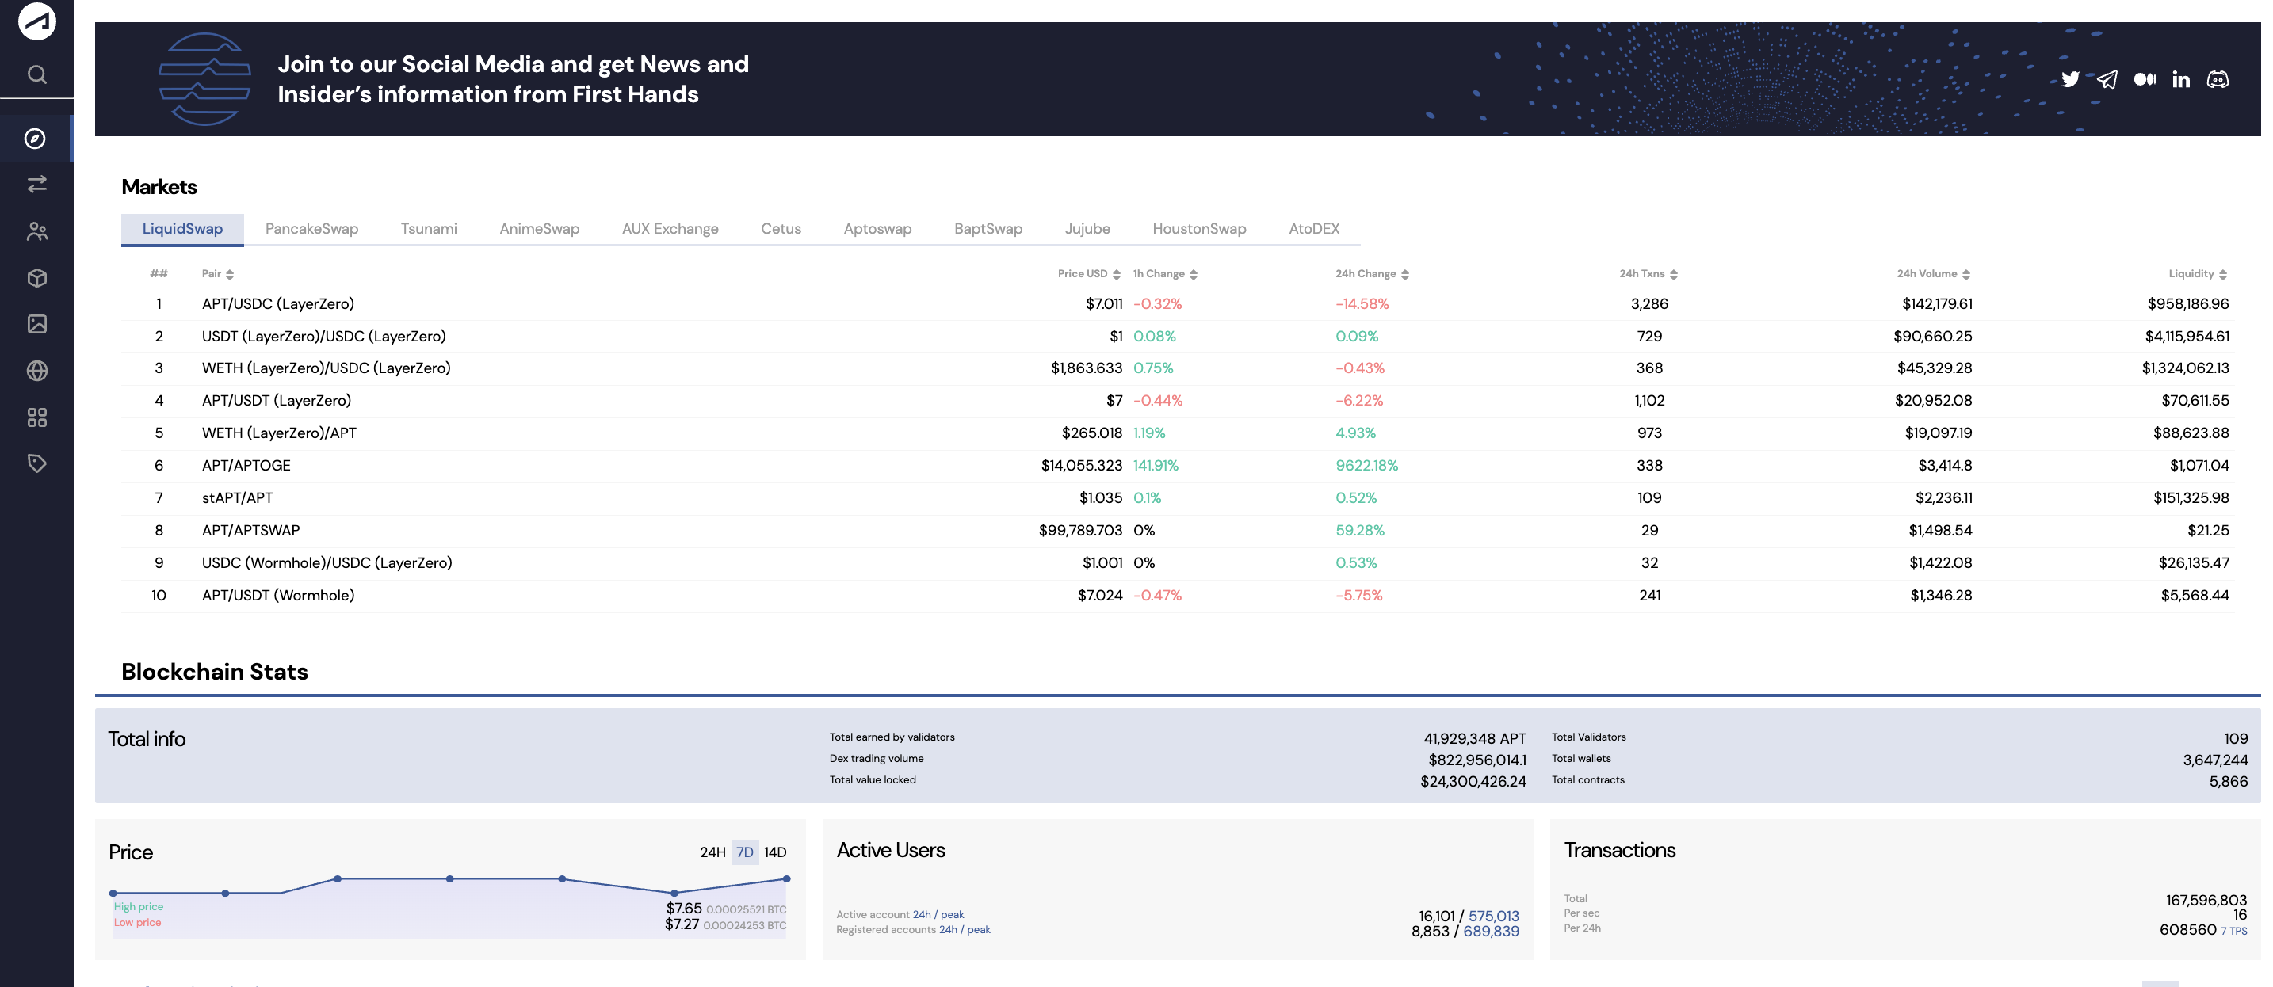The image size is (2273, 987).
Task: Click the globe icon in sidebar
Action: pyautogui.click(x=36, y=371)
